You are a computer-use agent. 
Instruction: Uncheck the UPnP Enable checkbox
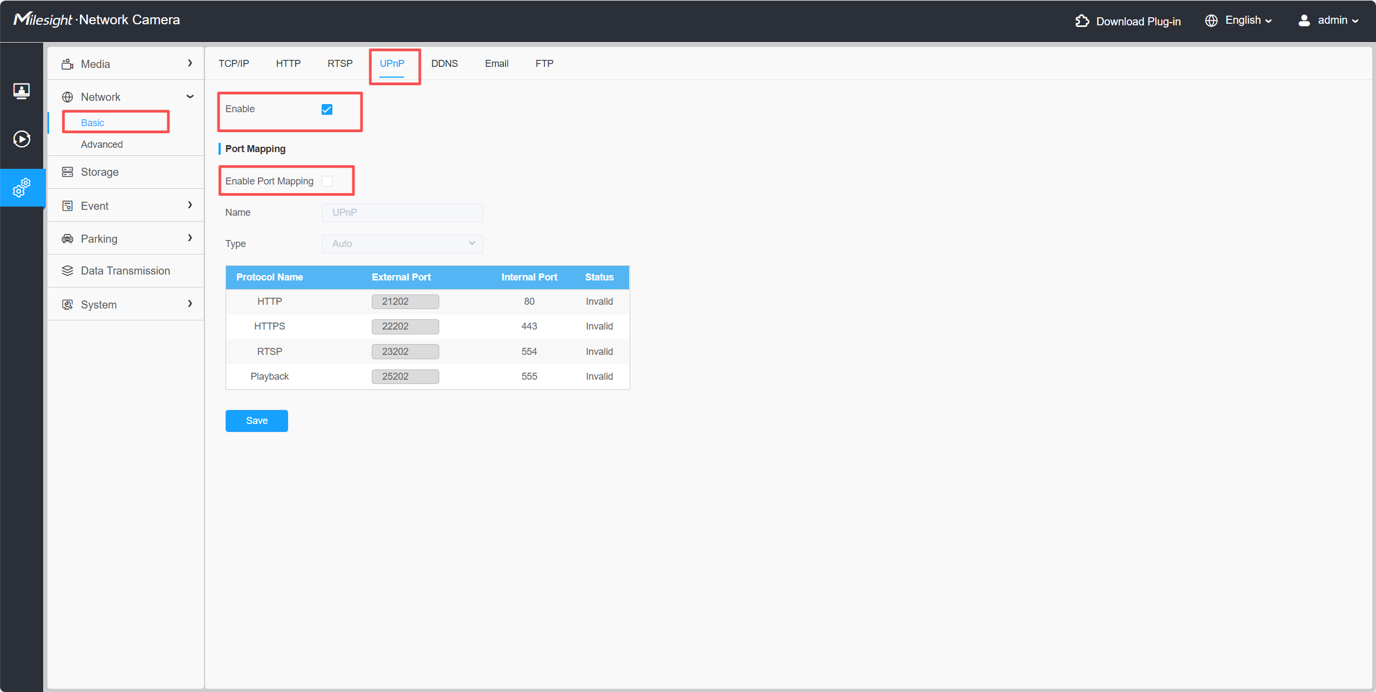coord(327,109)
